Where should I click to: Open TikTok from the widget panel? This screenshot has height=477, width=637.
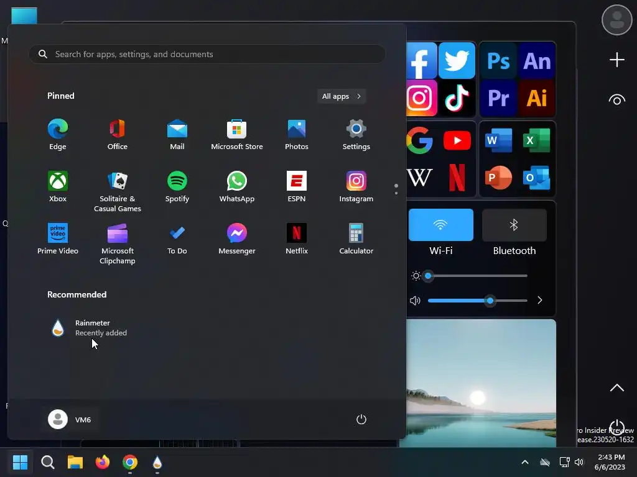pyautogui.click(x=457, y=98)
